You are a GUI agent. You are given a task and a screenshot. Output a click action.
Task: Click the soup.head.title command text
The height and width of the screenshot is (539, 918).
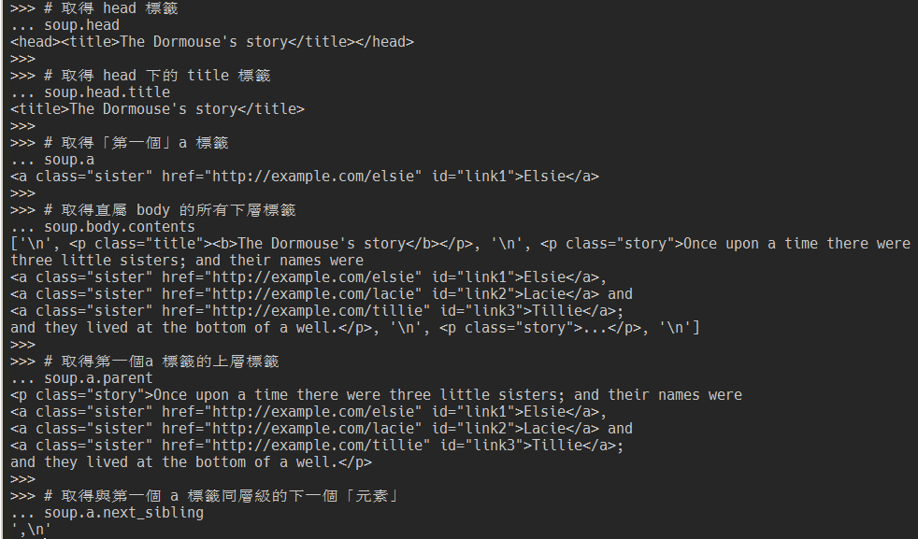coord(108,92)
